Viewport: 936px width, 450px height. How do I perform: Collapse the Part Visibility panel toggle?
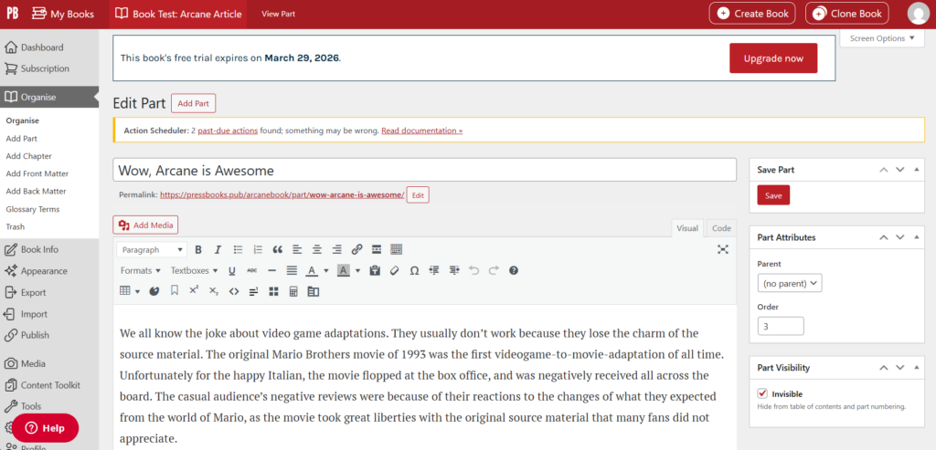(x=916, y=368)
